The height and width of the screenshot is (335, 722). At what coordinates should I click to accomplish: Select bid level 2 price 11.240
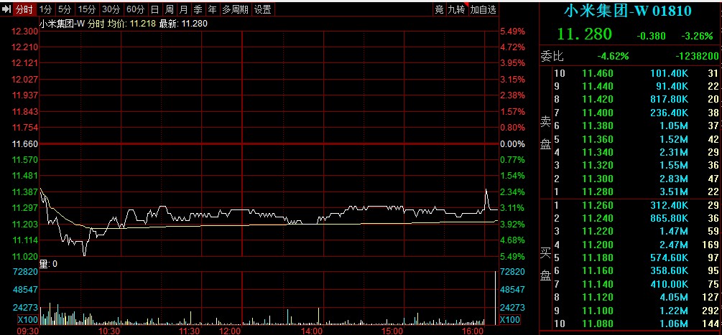[597, 218]
